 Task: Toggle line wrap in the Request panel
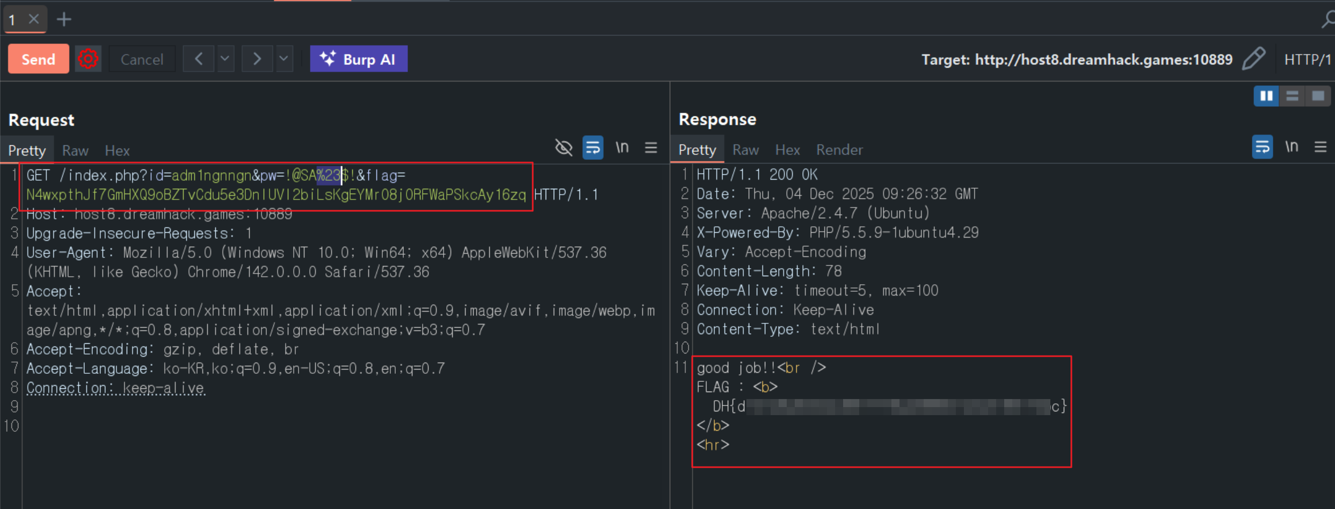(x=593, y=147)
